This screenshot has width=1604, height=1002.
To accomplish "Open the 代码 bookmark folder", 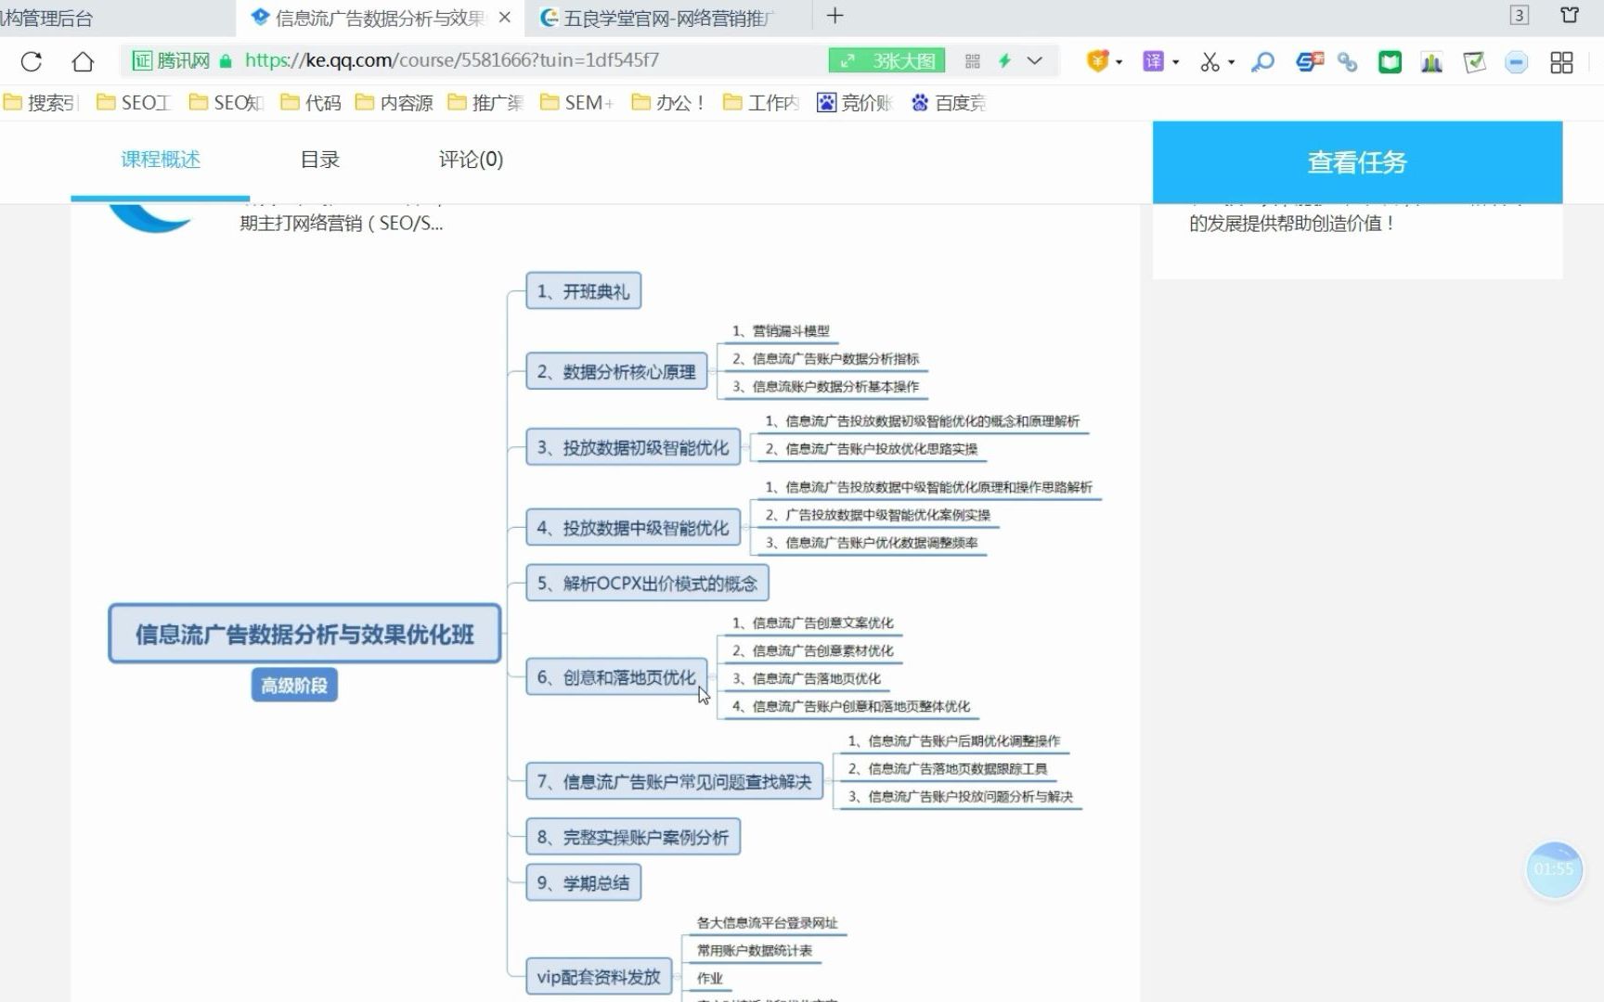I will pyautogui.click(x=311, y=102).
